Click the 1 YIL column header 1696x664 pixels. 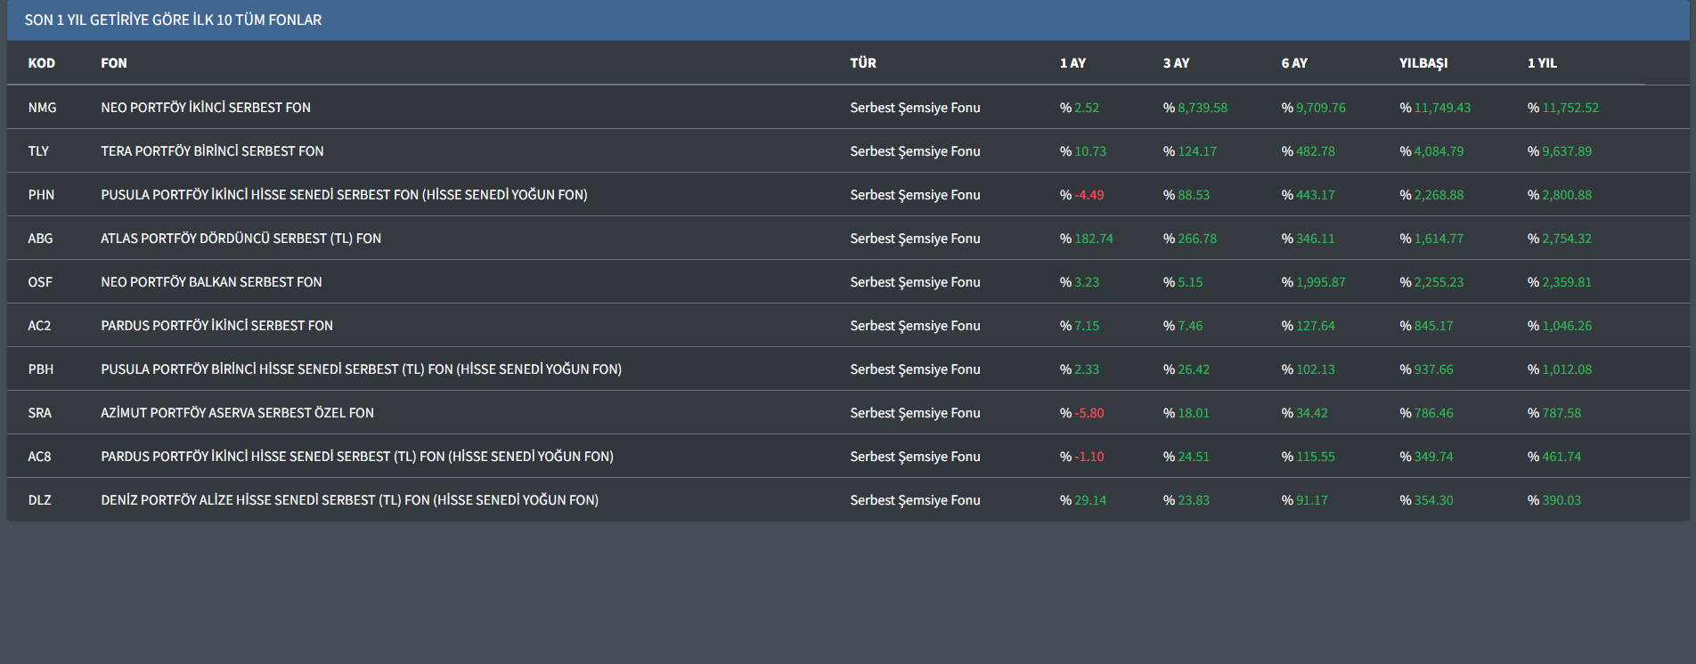click(x=1542, y=63)
